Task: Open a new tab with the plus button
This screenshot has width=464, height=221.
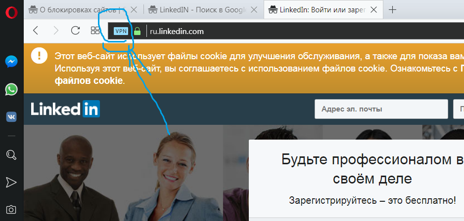Action: pyautogui.click(x=392, y=10)
